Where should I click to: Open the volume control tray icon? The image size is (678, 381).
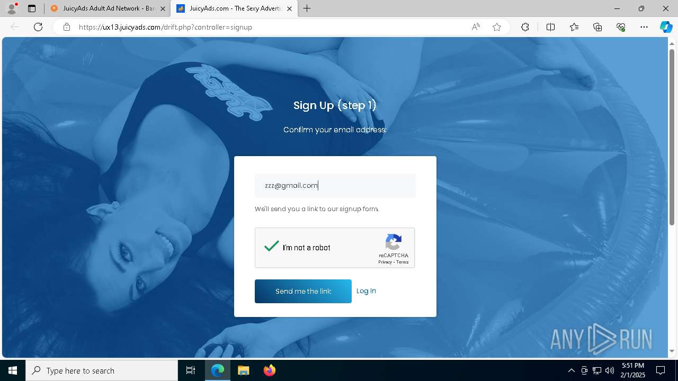(610, 370)
